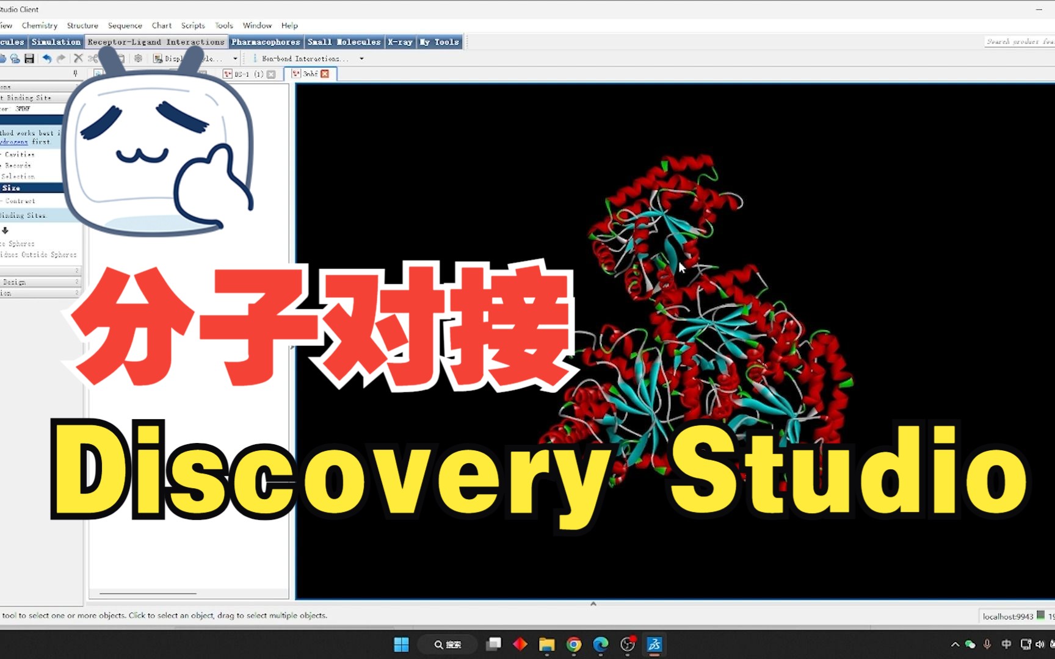Redo the last action via toolbar icon
Screen dimensions: 1055x659
[x=61, y=59]
